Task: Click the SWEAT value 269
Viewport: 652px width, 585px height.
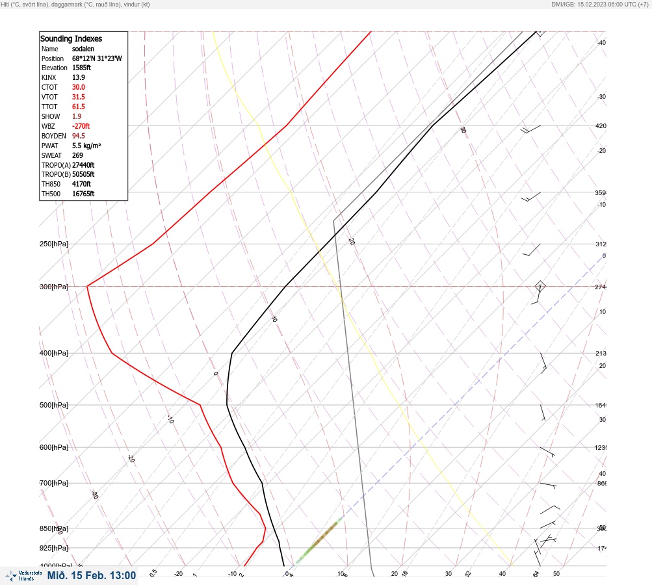Action: pyautogui.click(x=77, y=155)
